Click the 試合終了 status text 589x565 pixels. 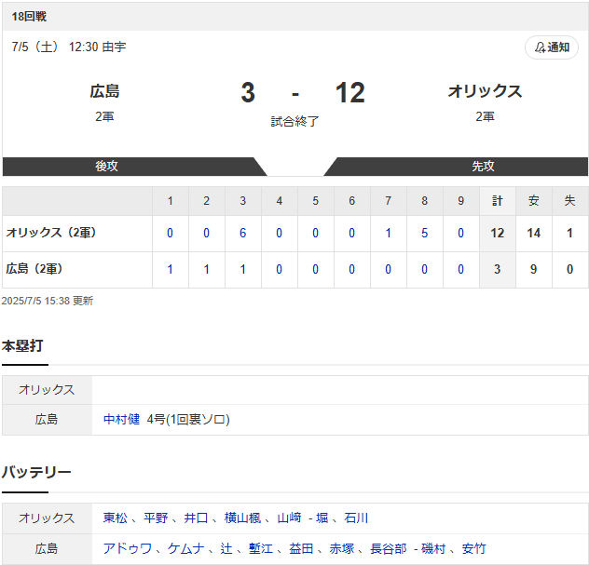[x=294, y=121]
